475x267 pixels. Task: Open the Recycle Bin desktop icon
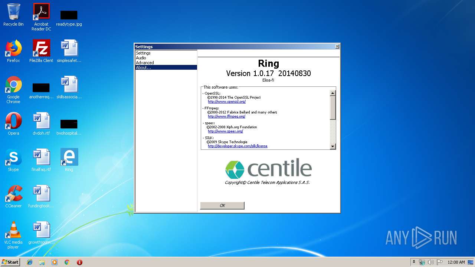click(x=13, y=15)
